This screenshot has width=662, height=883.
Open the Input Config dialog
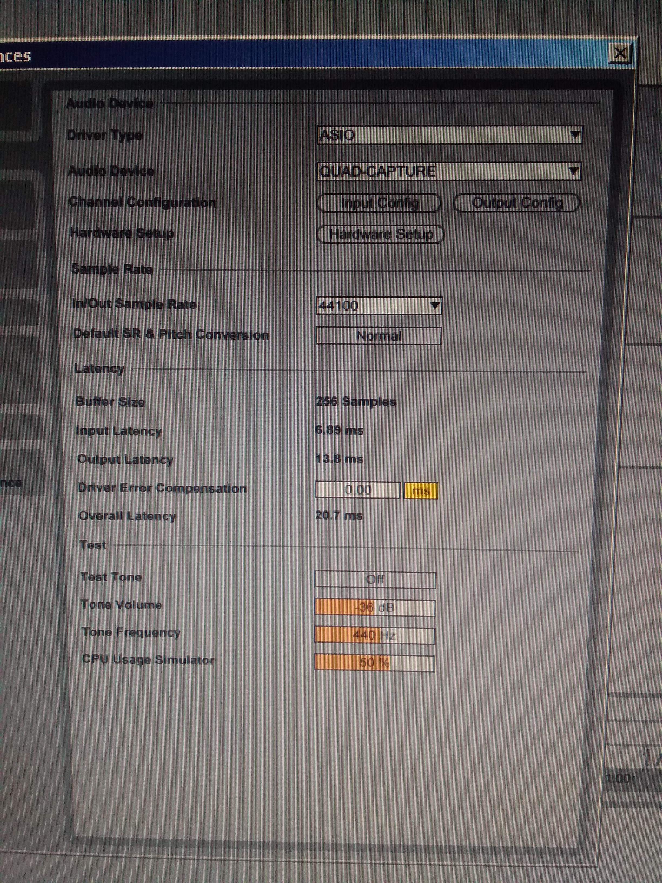[x=379, y=203]
